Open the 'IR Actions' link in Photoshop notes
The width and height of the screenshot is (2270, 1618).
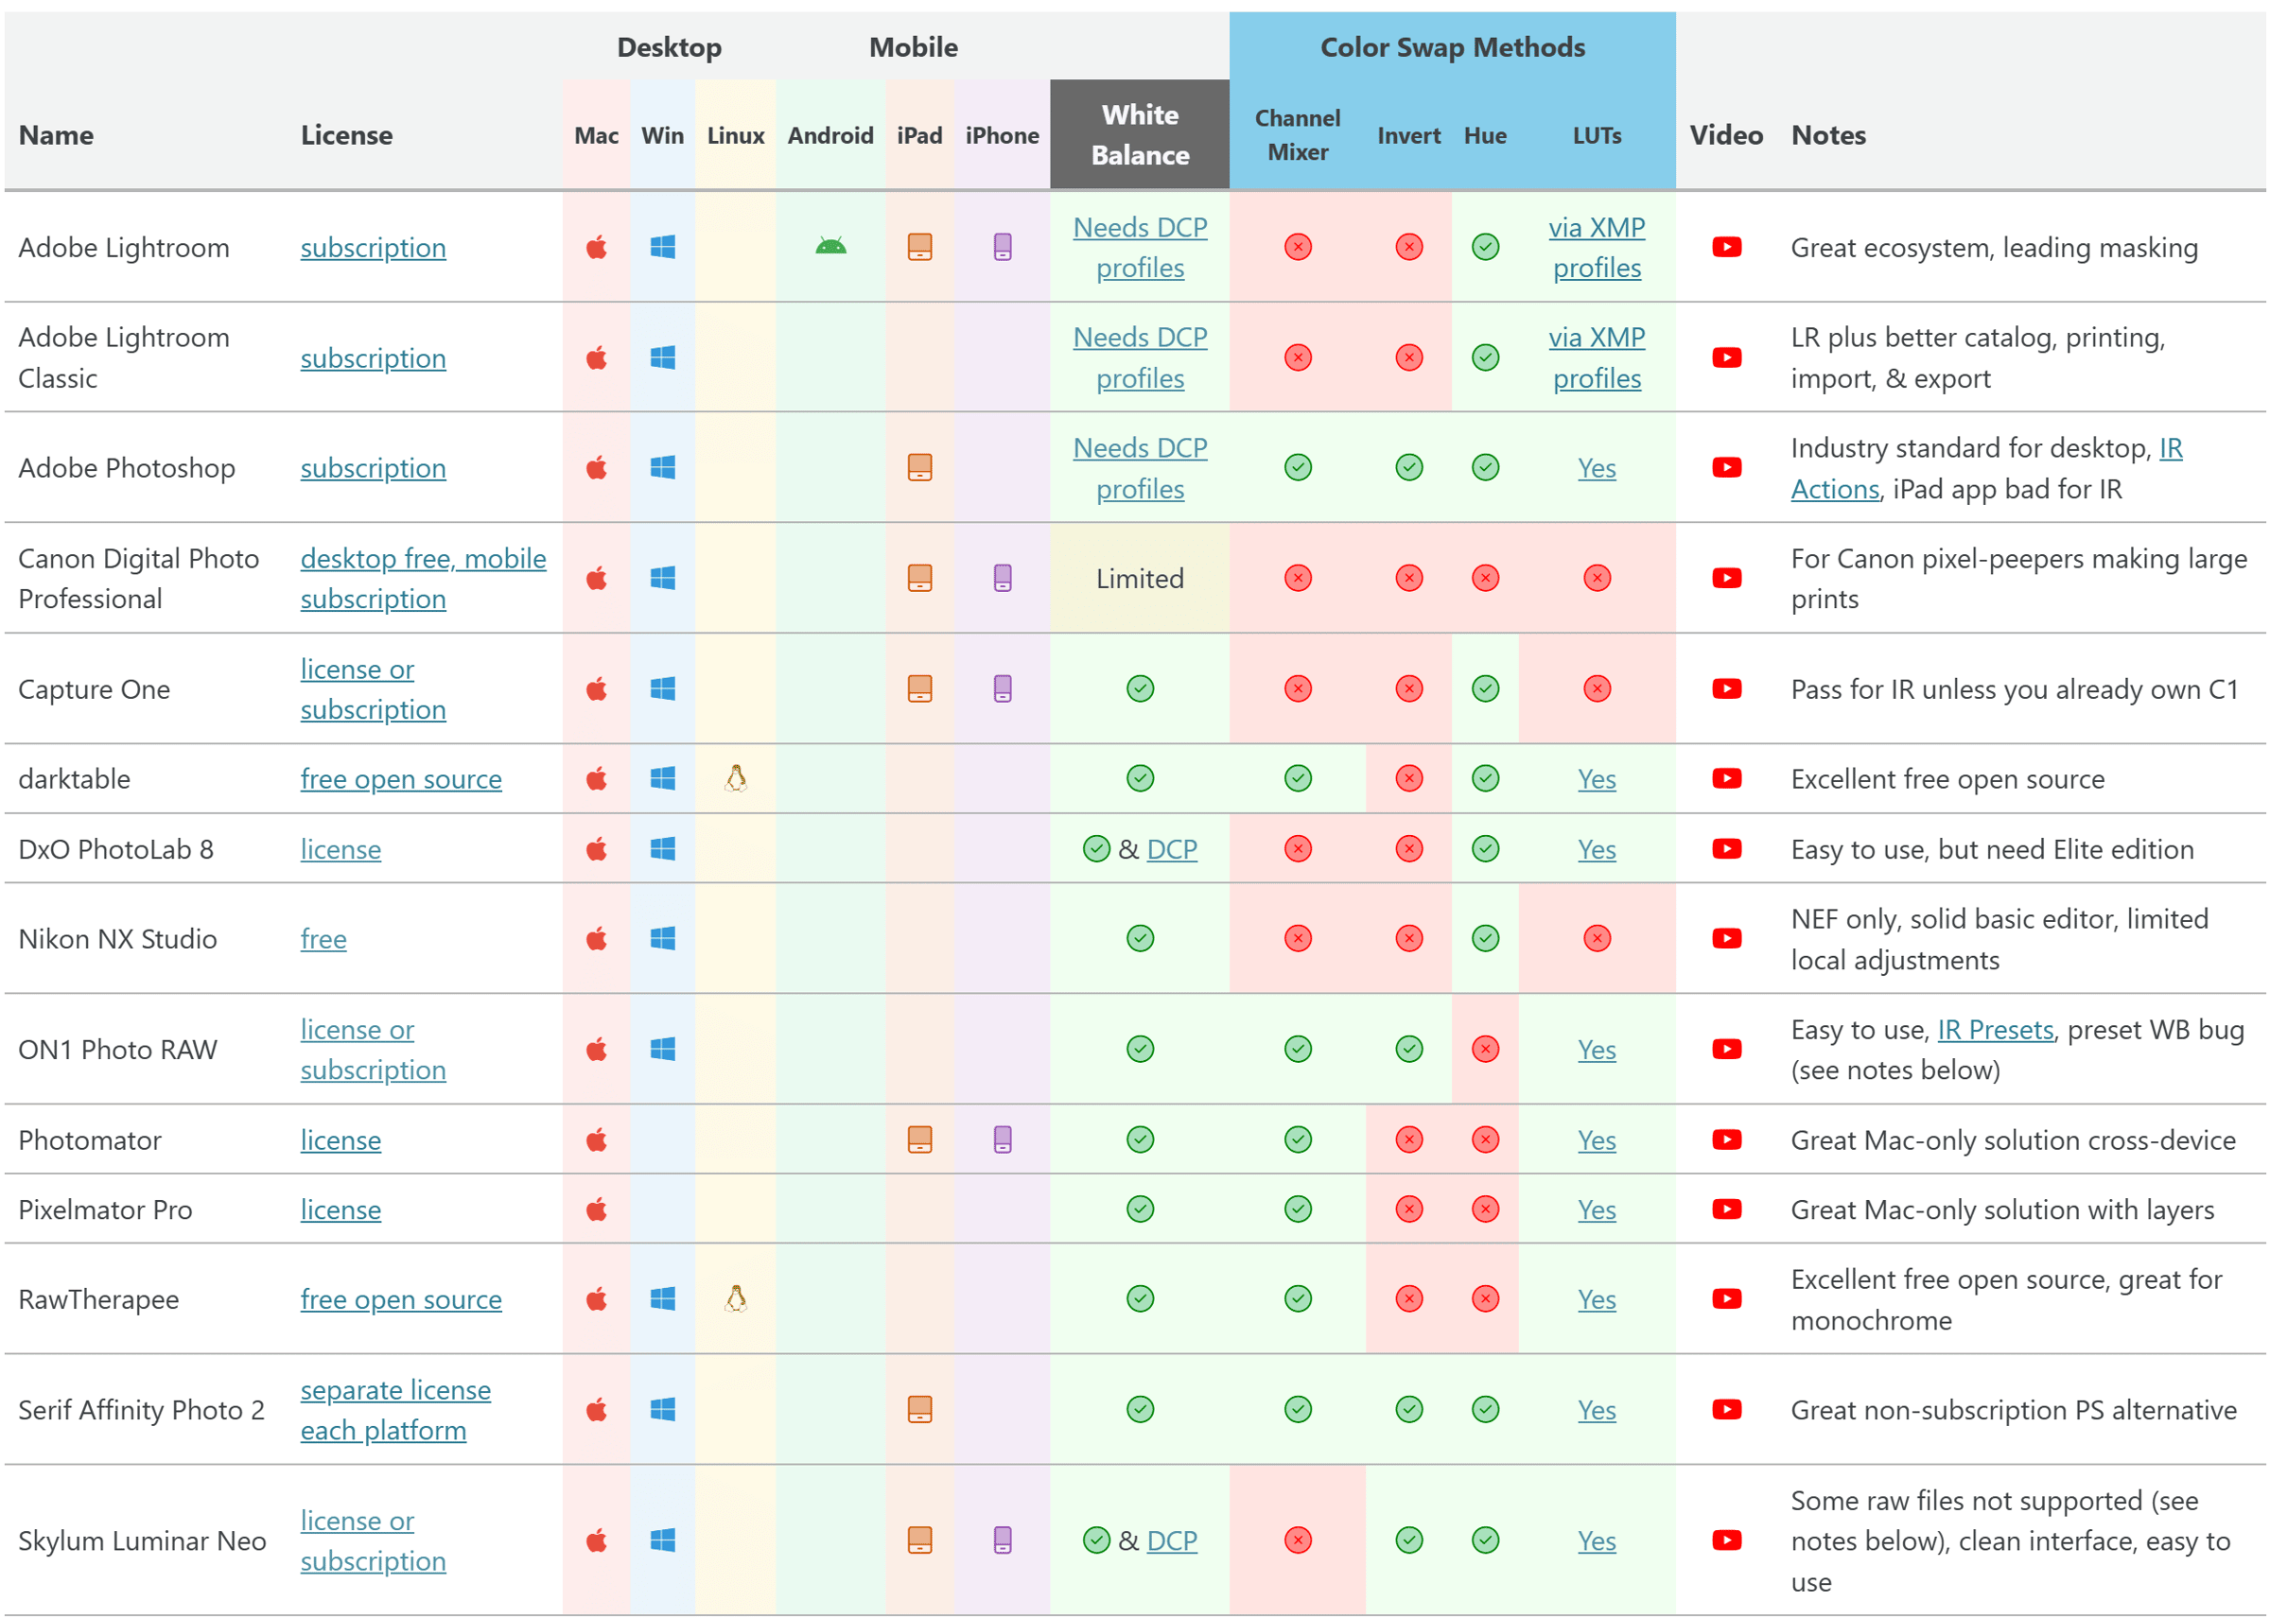[1985, 468]
